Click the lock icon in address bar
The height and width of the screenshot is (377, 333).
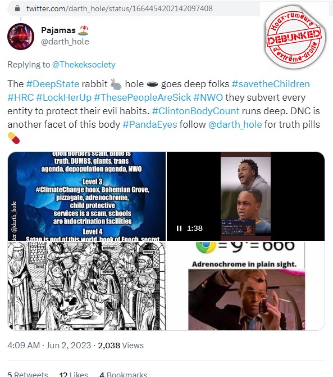pos(17,8)
